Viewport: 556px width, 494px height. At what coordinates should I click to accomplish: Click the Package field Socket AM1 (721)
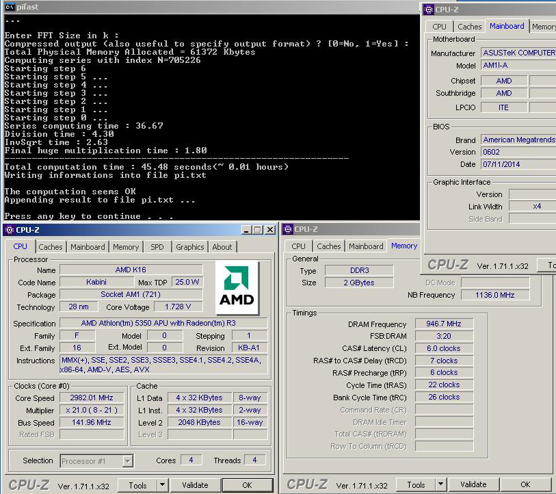tap(131, 294)
